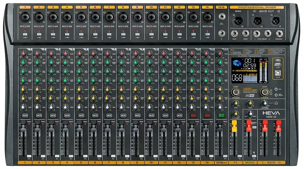Click the CTRL ROOM L output jack
Screen dimensions: 304x169
(257, 34)
